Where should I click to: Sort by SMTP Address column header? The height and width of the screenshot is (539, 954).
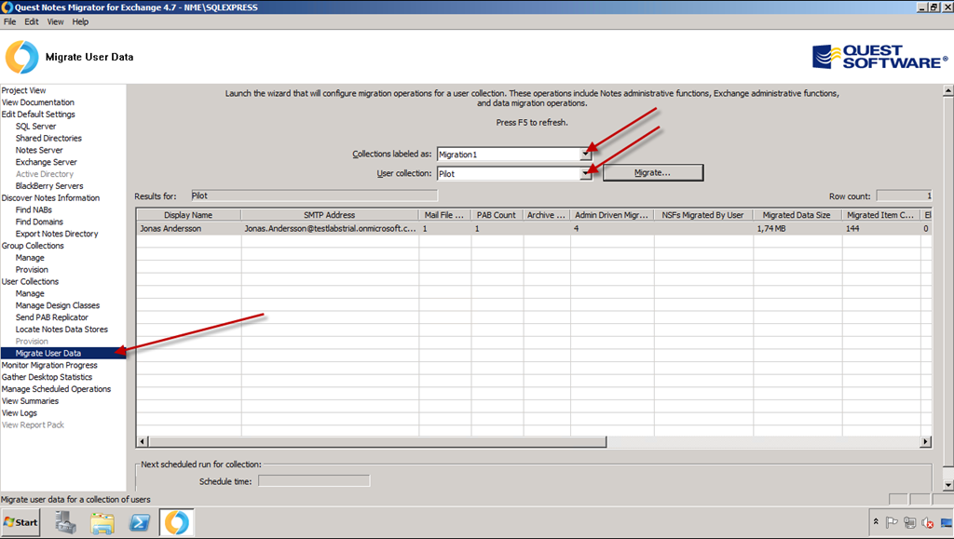330,215
